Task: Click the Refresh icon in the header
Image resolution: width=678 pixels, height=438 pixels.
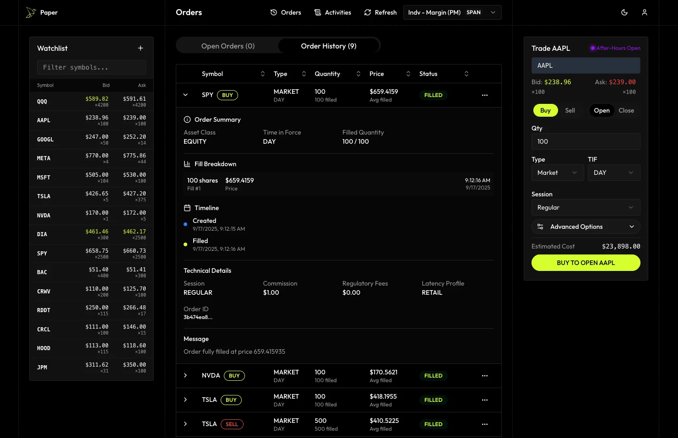Action: pos(368,12)
